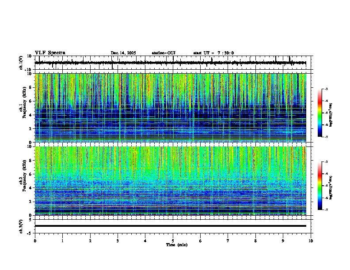Click the ch.2 spectrogram color scale bar
Image resolution: width=350 pixels, height=270 pixels.
320,186
